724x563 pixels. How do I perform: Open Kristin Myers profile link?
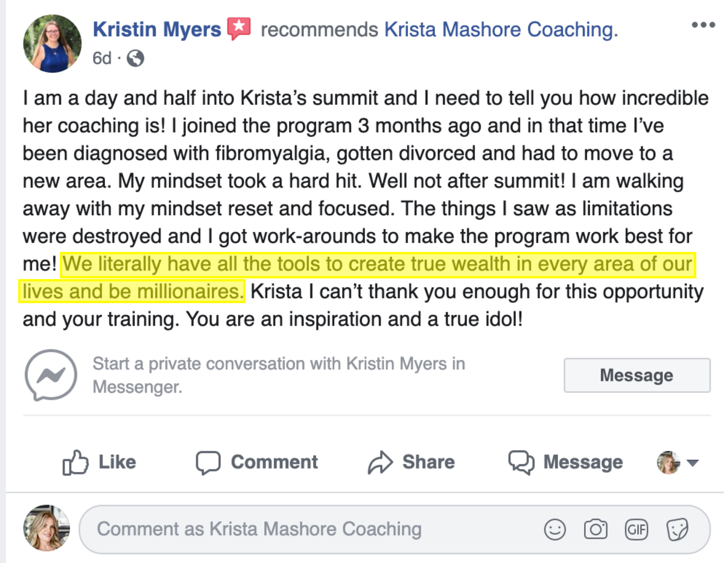pyautogui.click(x=157, y=29)
